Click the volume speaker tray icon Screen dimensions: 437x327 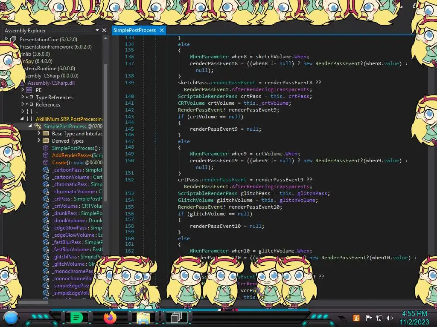390,318
